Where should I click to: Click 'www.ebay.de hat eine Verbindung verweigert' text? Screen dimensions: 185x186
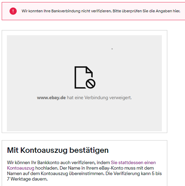[x=84, y=98]
